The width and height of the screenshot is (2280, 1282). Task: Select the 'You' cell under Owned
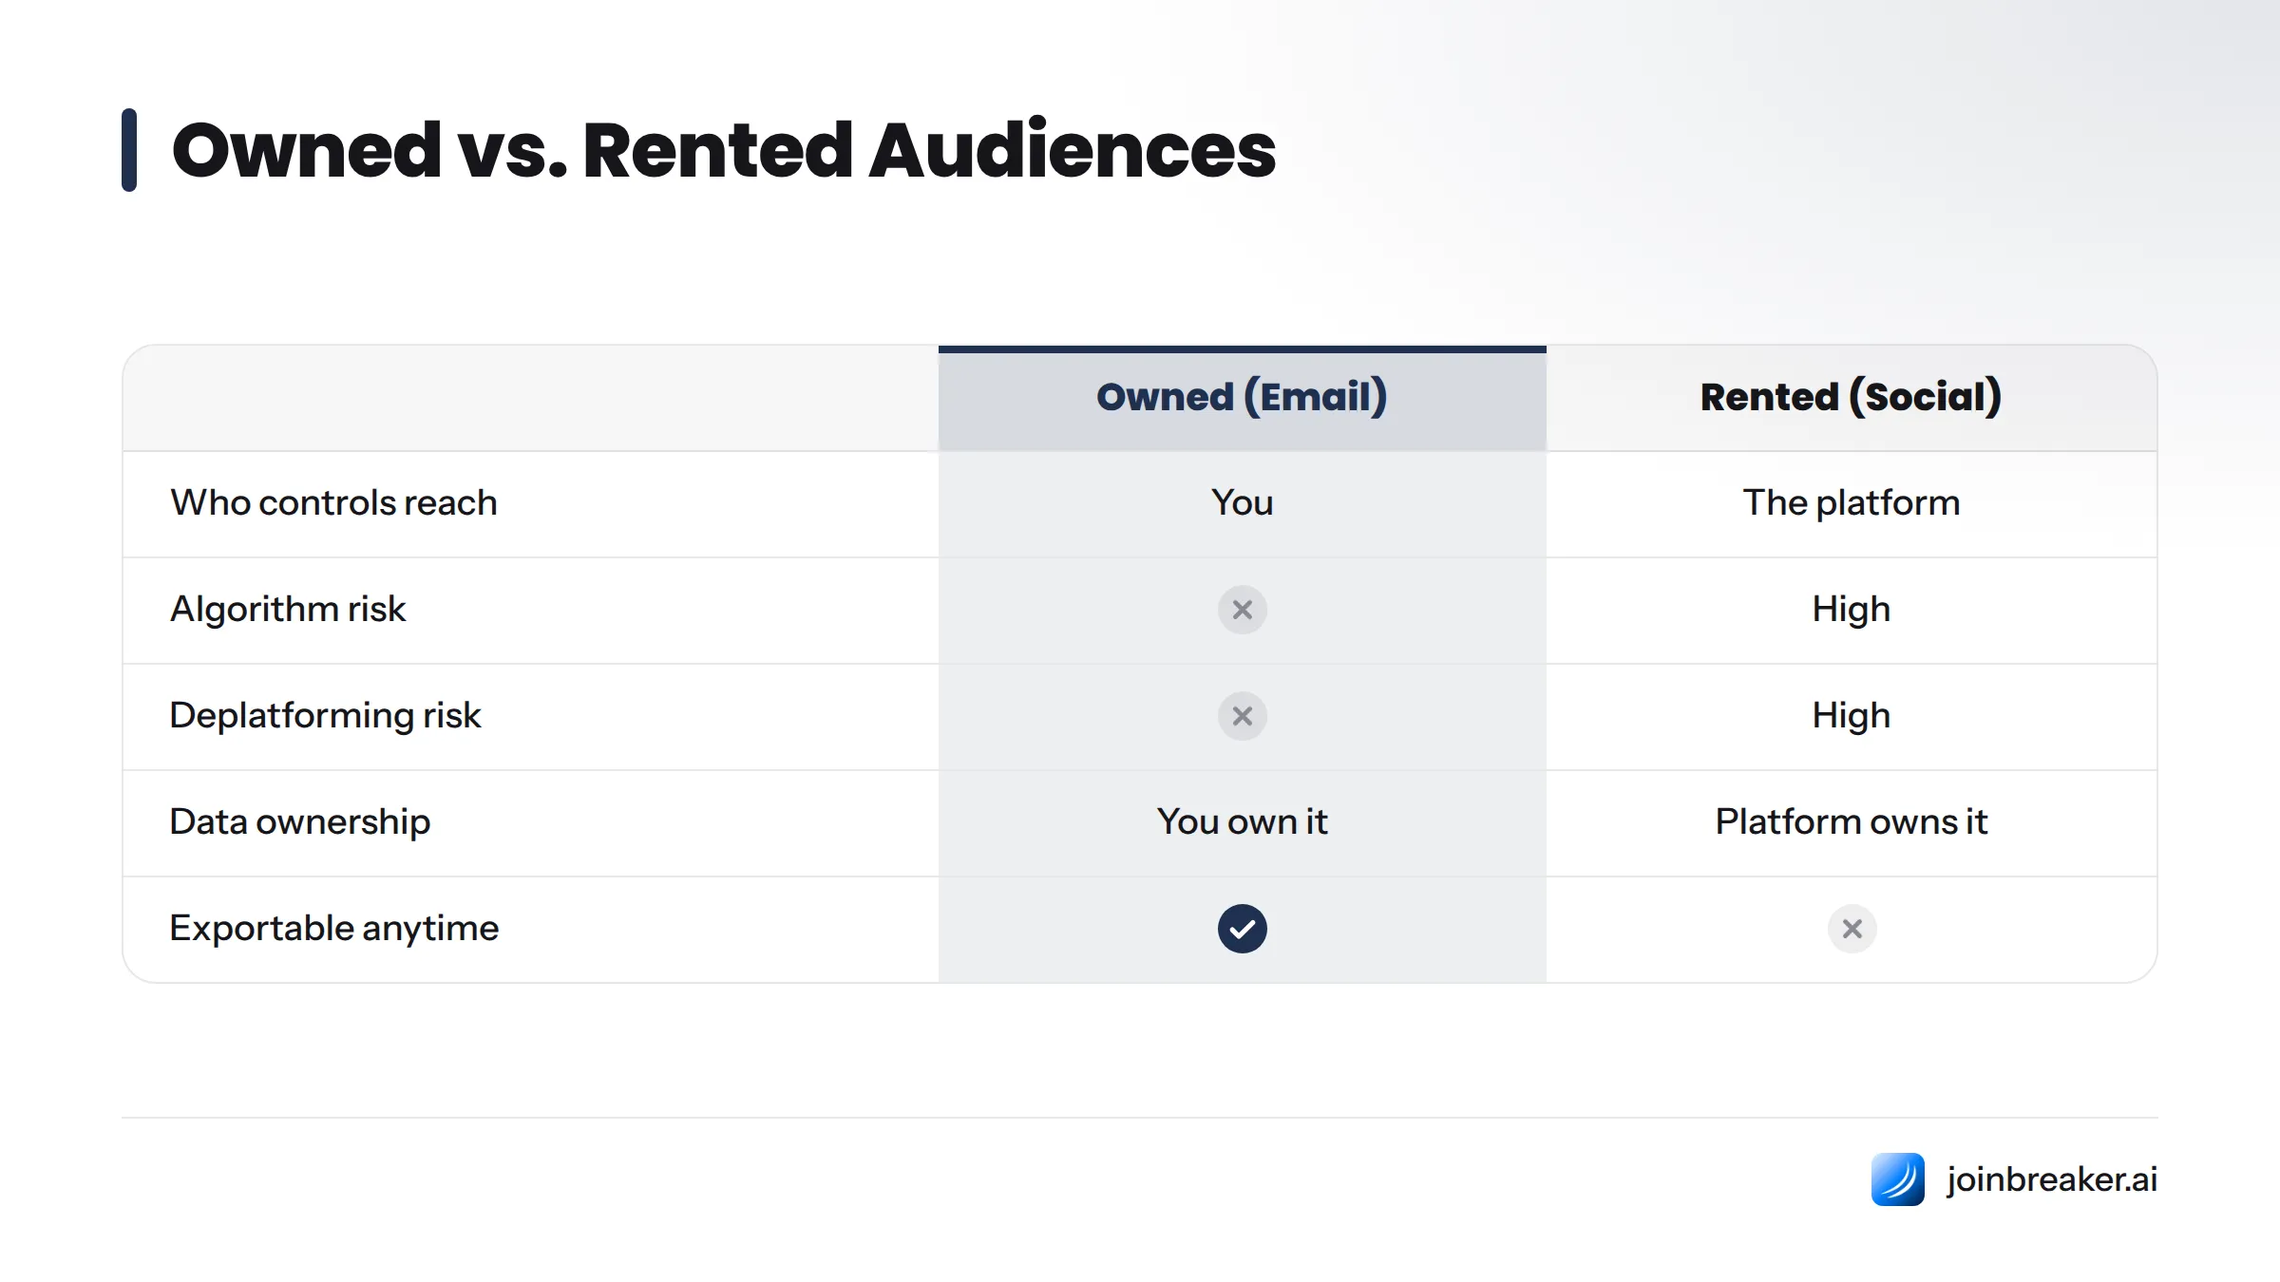[1242, 502]
